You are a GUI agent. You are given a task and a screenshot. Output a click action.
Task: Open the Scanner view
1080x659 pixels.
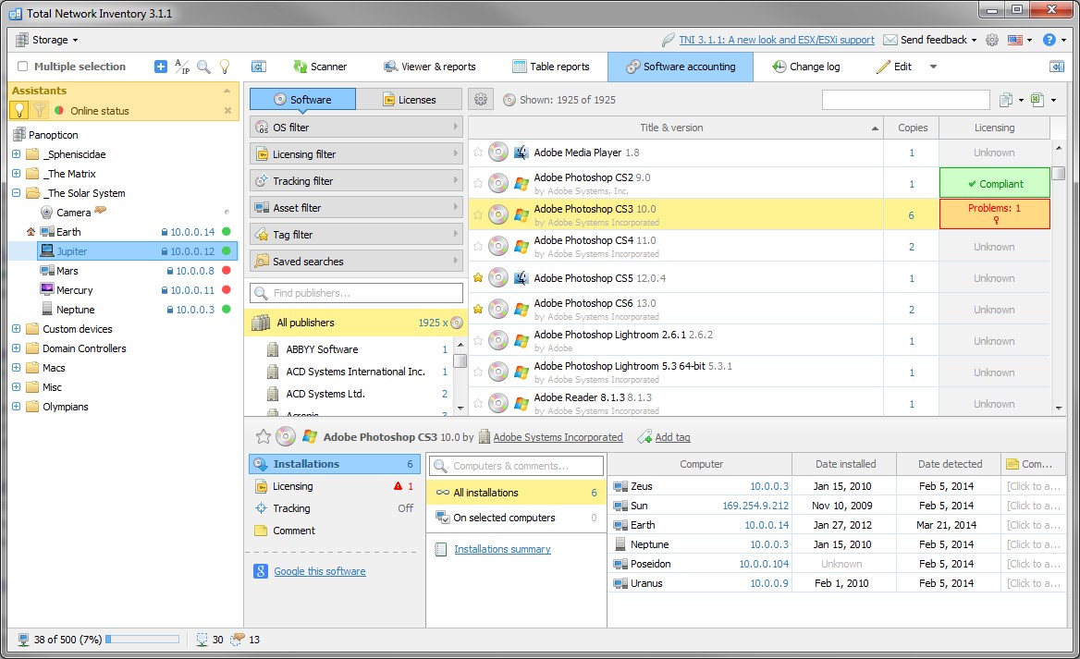321,66
